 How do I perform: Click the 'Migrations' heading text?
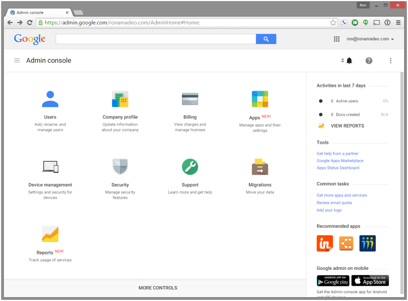click(x=260, y=185)
